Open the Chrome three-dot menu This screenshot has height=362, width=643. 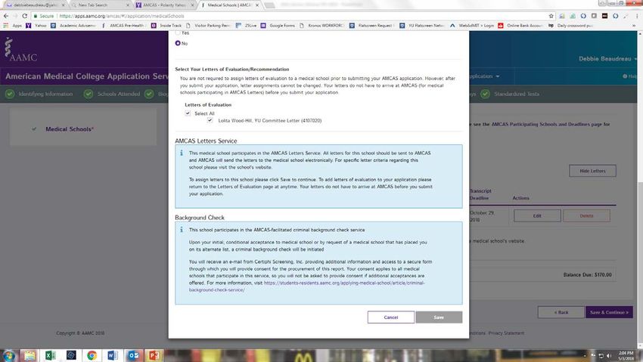coord(637,16)
